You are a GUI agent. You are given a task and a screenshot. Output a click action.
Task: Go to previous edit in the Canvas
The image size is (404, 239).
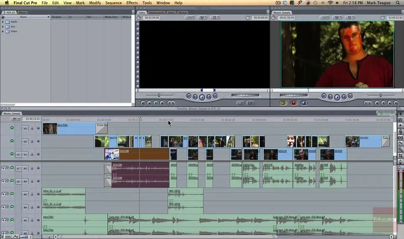coord(324,96)
